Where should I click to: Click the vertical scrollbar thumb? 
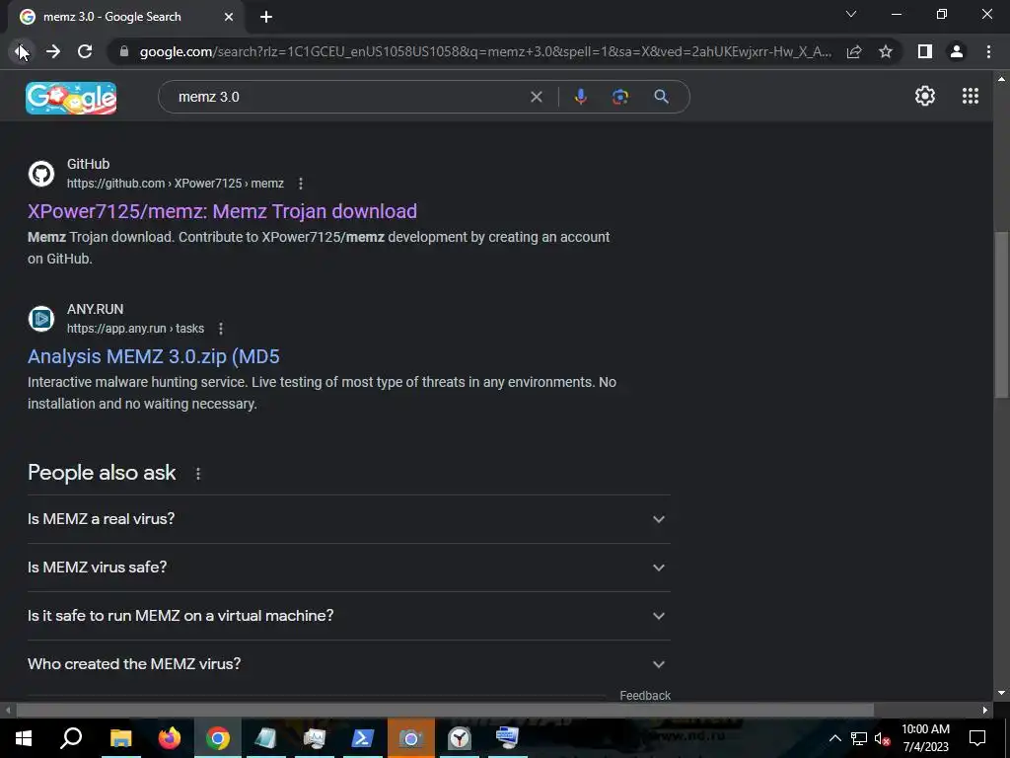coord(1001,315)
